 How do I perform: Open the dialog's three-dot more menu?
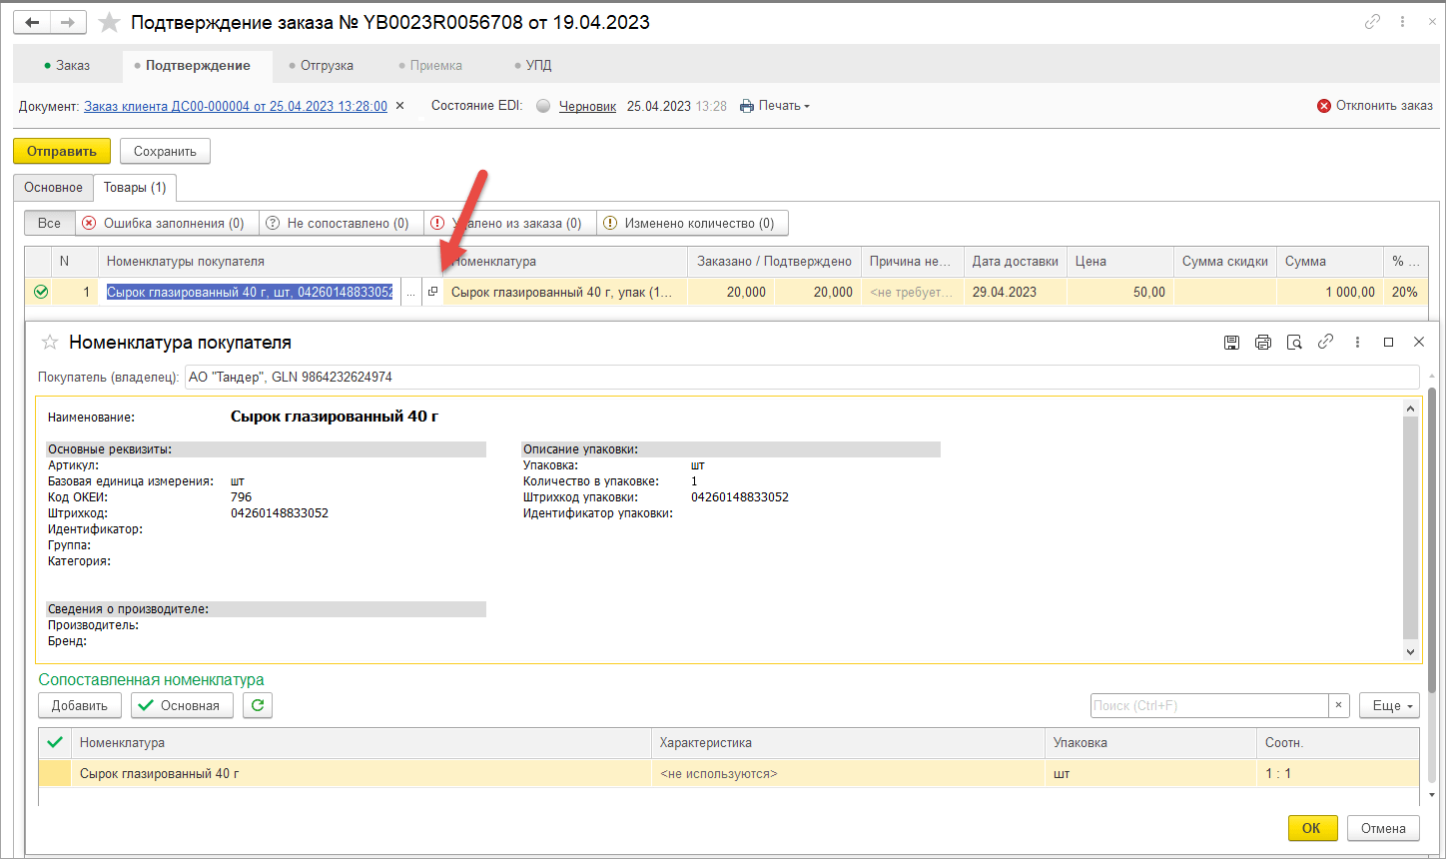coord(1357,342)
